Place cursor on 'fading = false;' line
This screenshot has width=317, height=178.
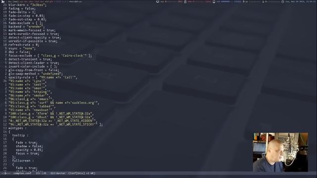pos(22,8)
